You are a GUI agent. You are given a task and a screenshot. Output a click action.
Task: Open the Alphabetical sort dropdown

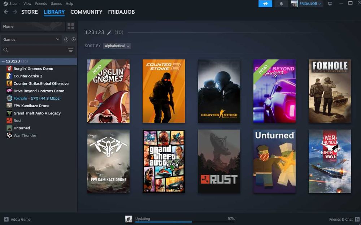(x=117, y=46)
